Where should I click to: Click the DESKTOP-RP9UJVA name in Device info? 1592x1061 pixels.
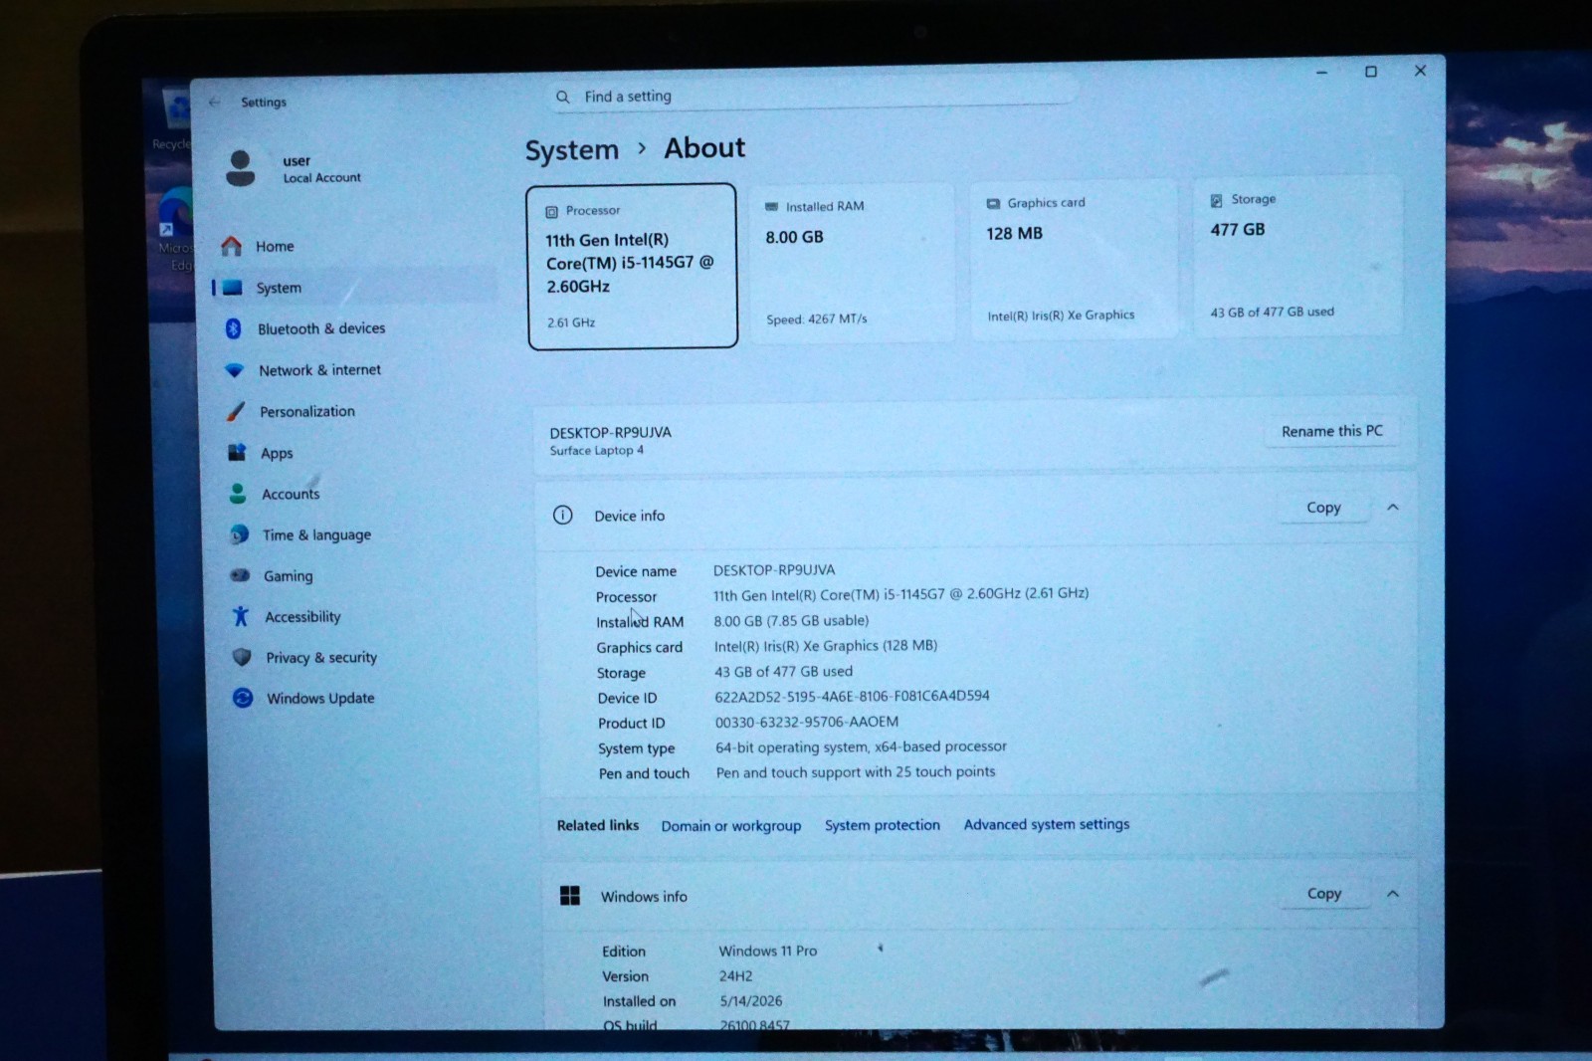pos(774,570)
